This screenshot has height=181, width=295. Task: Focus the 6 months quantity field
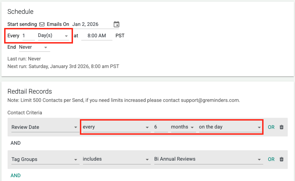(x=160, y=127)
